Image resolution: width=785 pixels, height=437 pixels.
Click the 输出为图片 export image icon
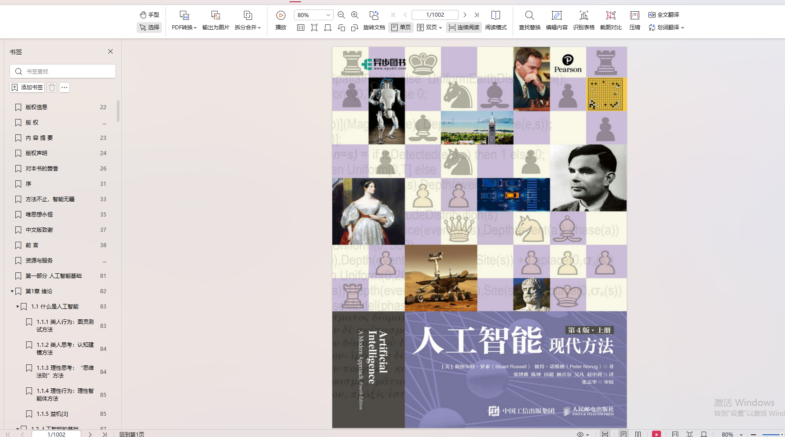[216, 16]
